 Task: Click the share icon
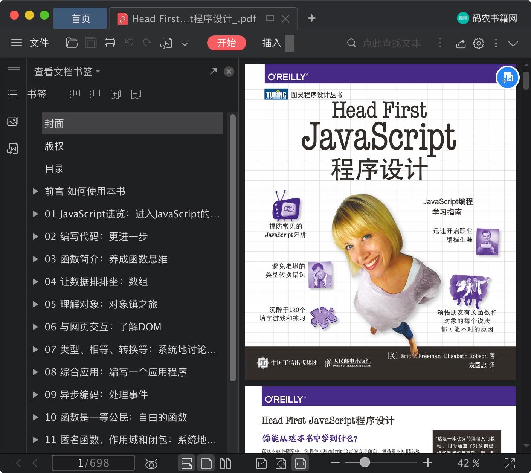[x=461, y=44]
